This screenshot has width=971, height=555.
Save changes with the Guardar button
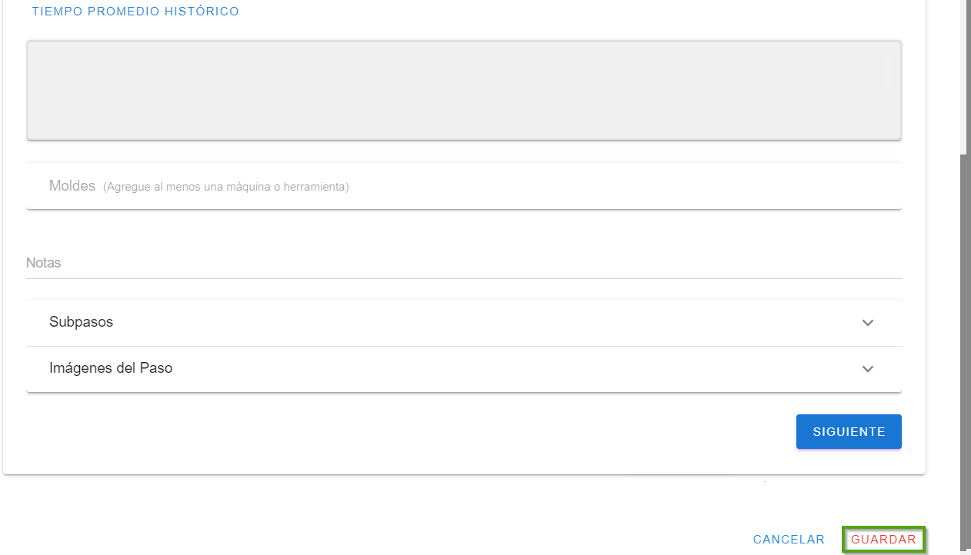(x=883, y=540)
